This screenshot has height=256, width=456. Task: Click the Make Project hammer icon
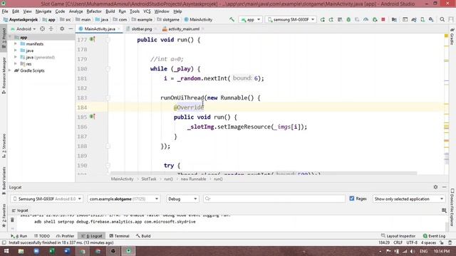point(232,19)
